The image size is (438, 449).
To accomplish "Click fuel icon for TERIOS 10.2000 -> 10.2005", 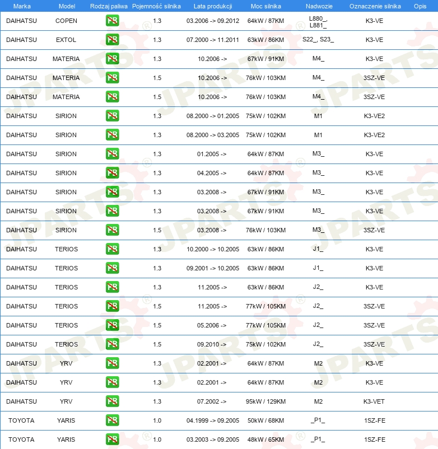I will (x=112, y=249).
